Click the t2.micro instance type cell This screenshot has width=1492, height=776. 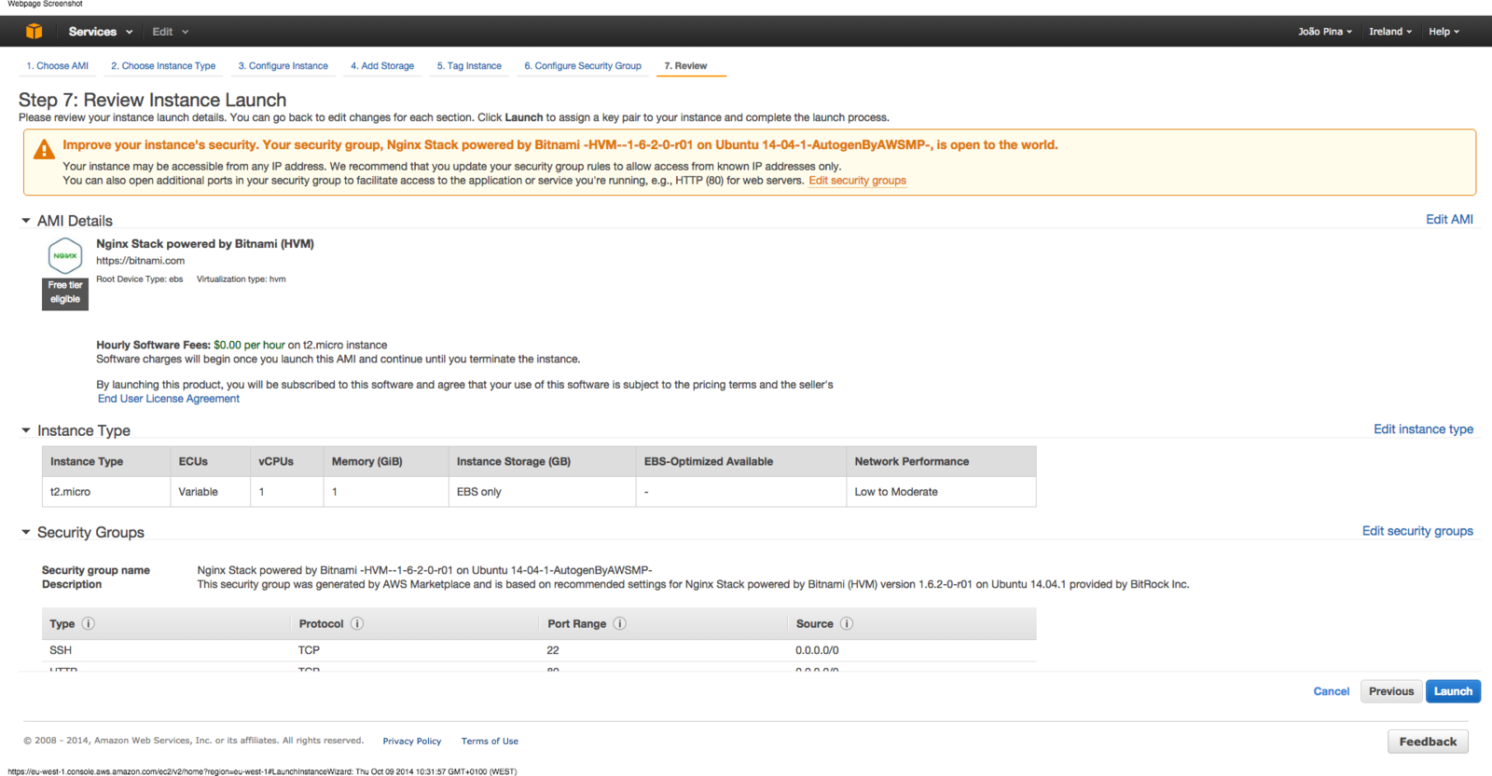pos(106,492)
